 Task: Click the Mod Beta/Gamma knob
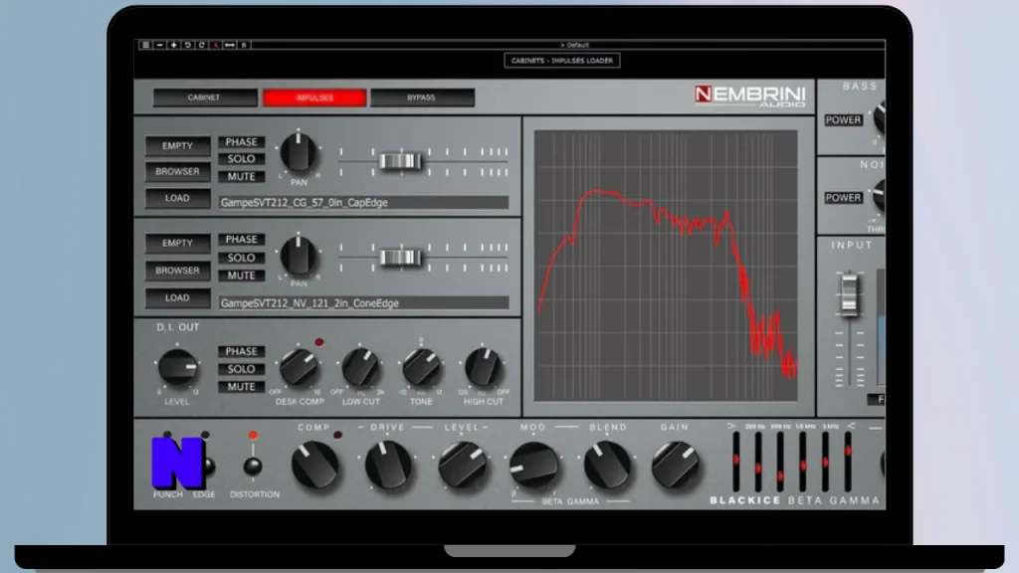tap(534, 466)
